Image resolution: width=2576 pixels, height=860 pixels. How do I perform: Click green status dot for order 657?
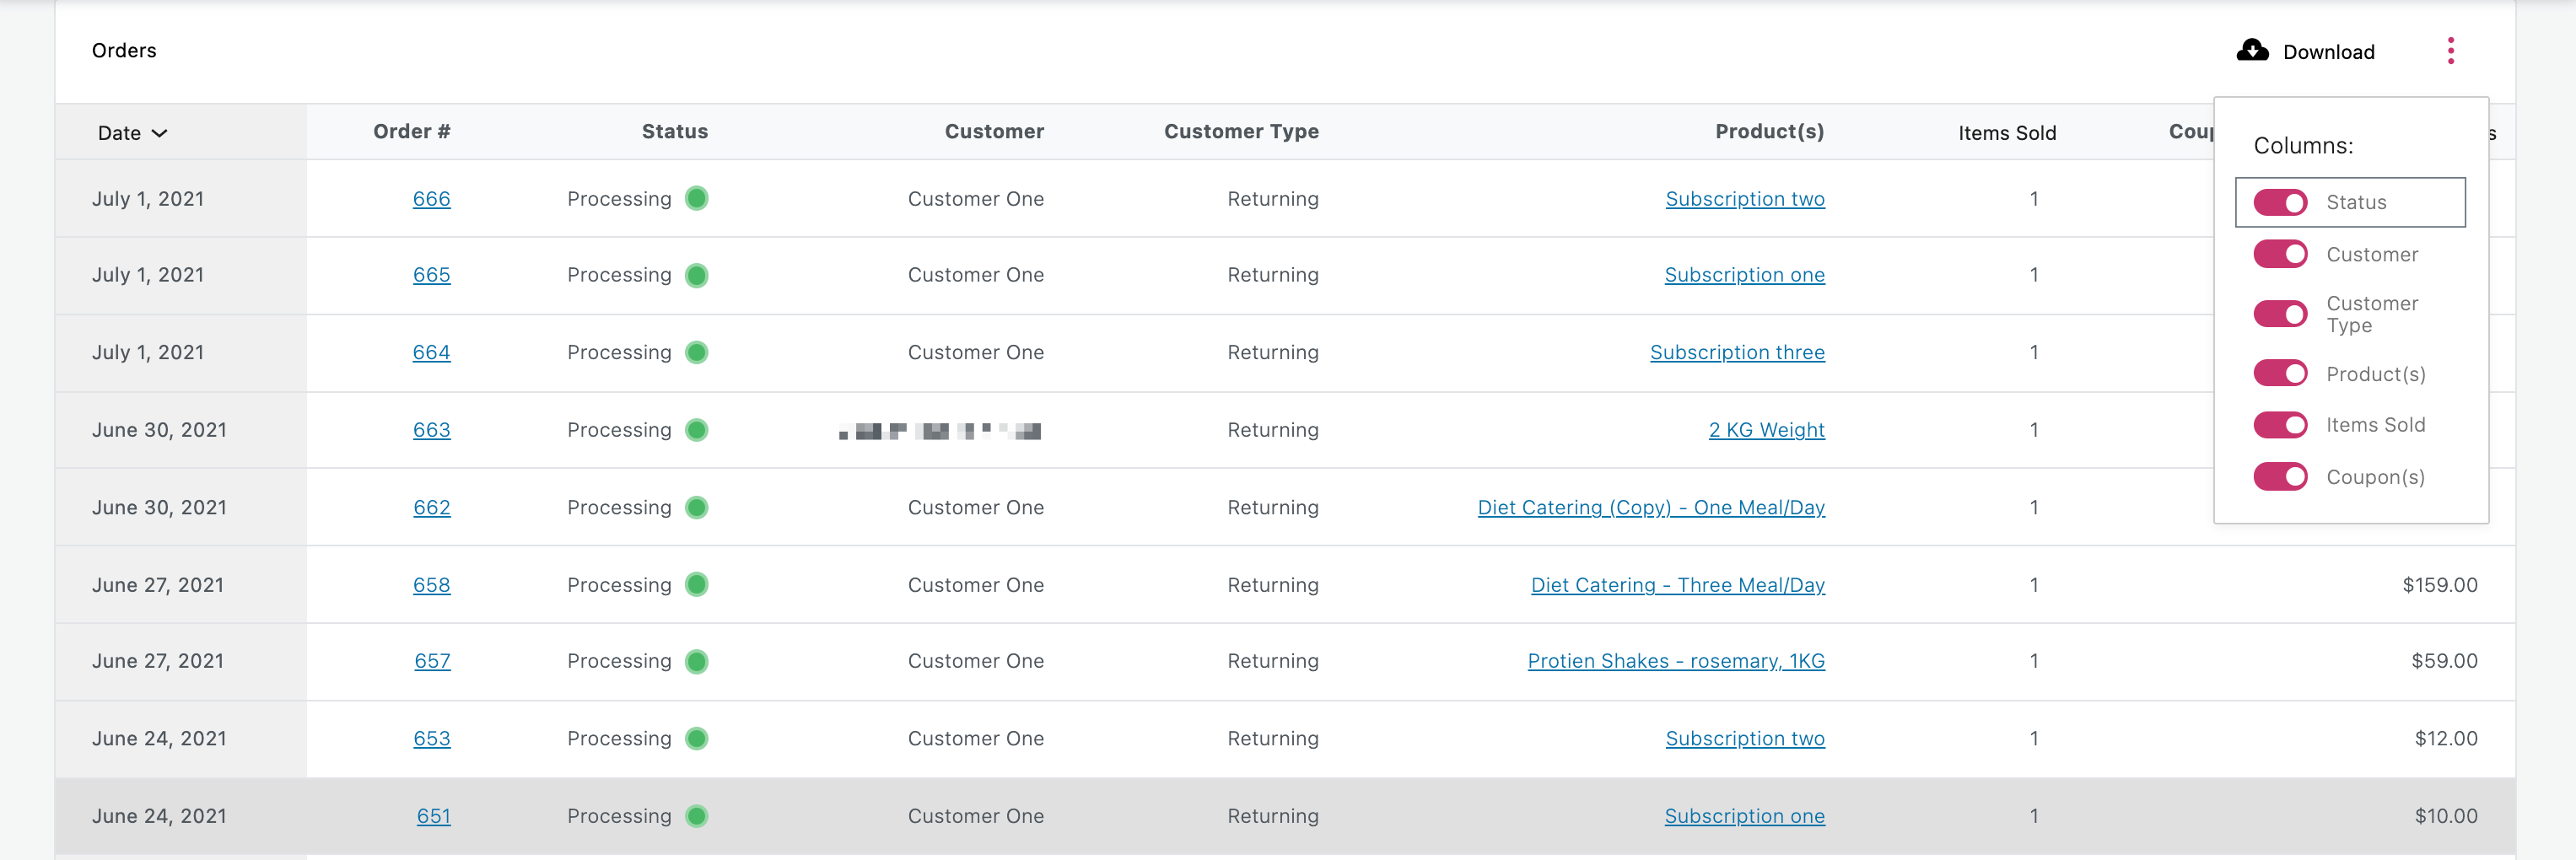tap(697, 662)
